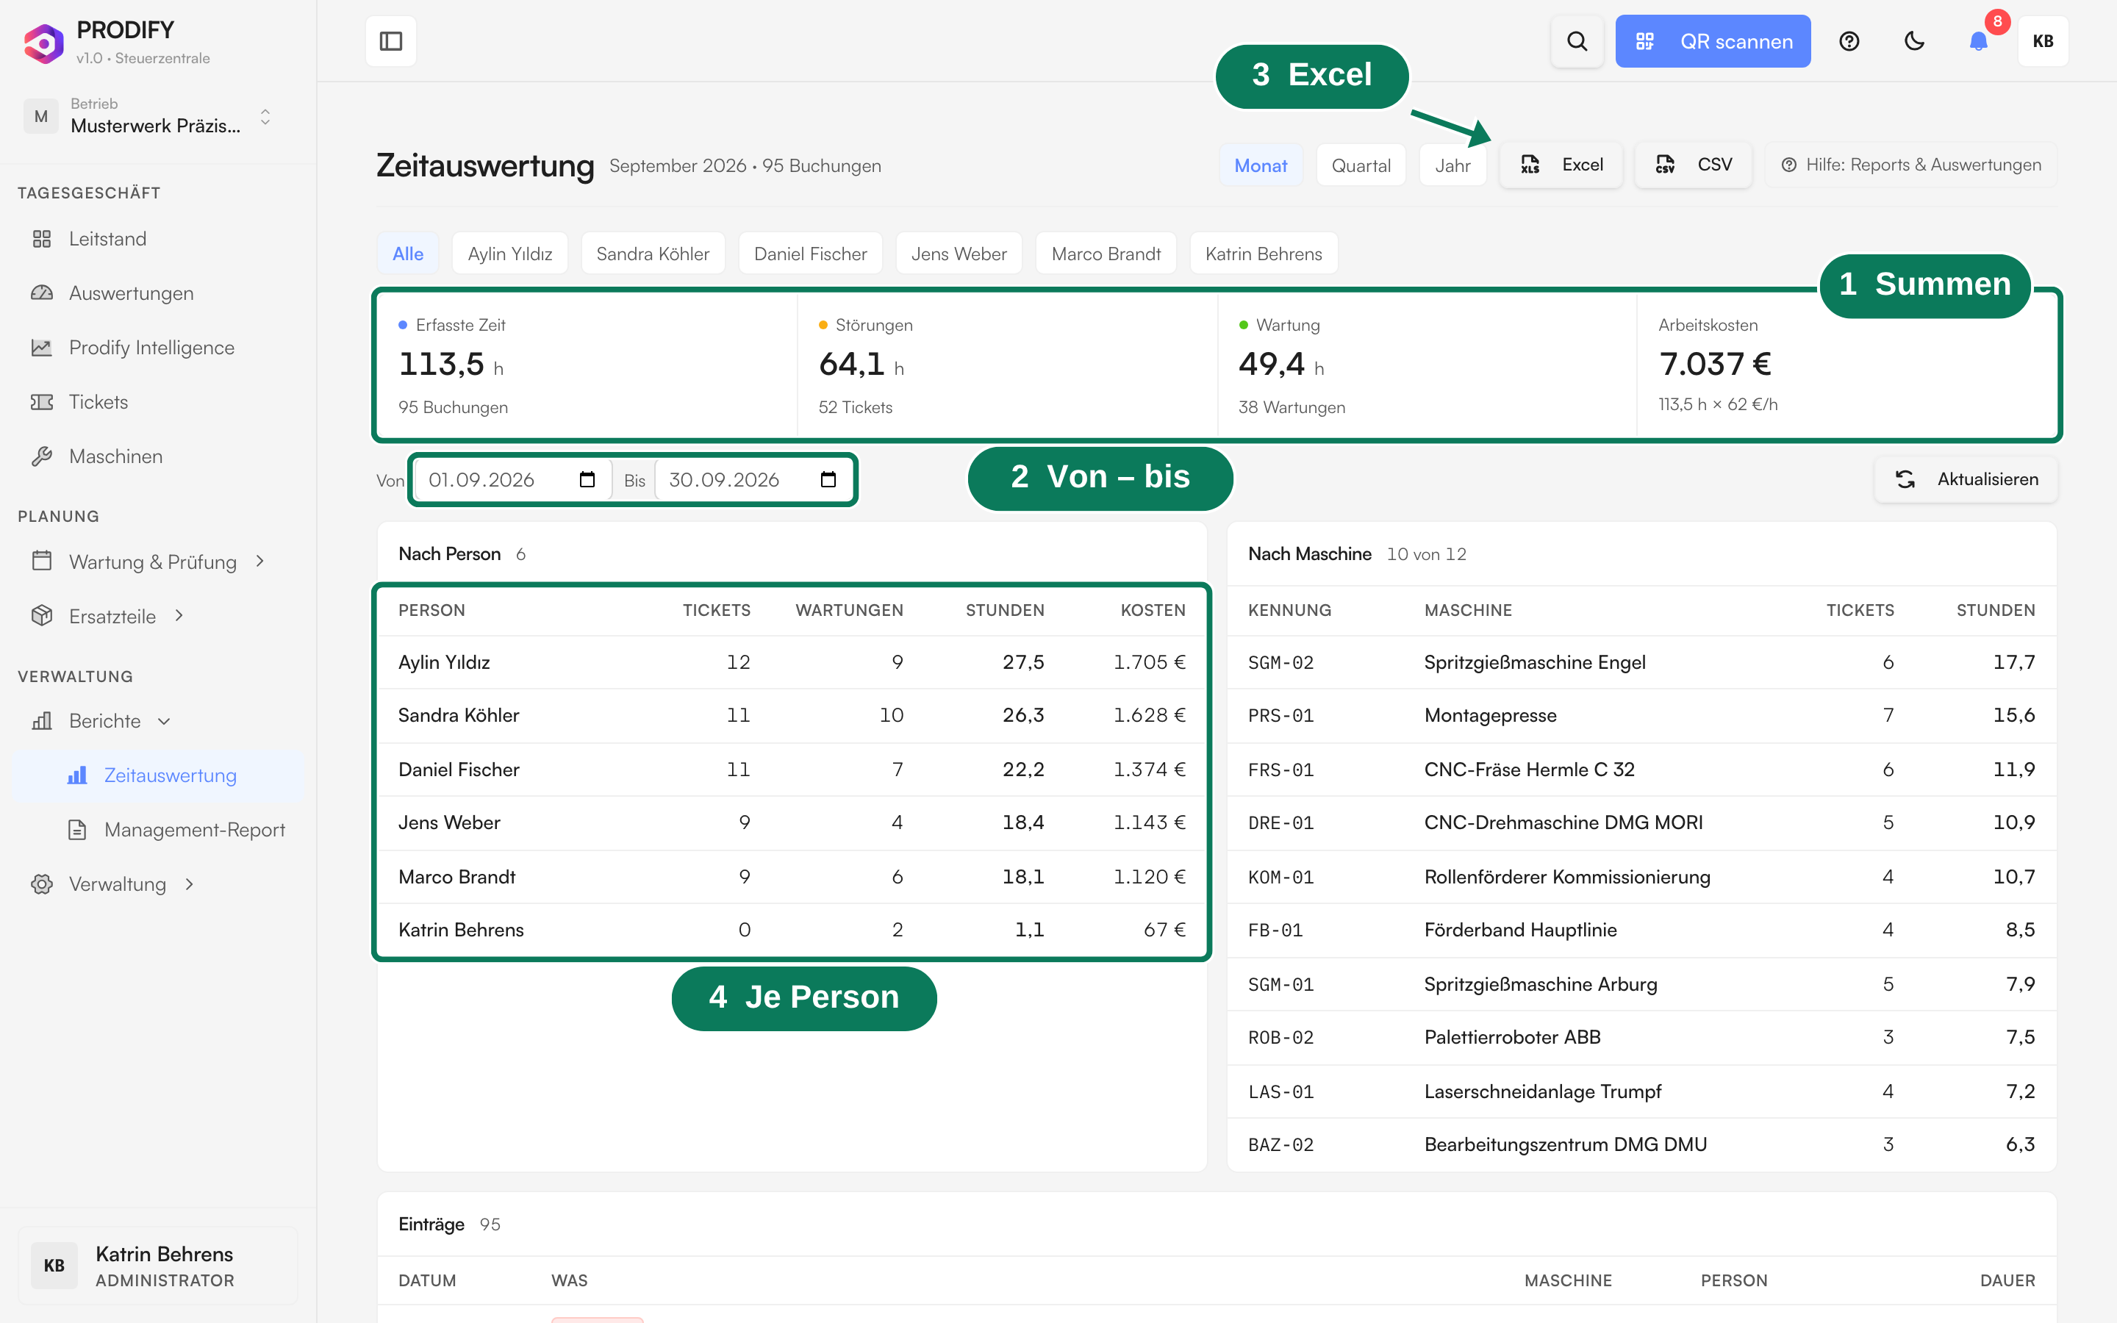Open the search magnifier button

click(1577, 41)
